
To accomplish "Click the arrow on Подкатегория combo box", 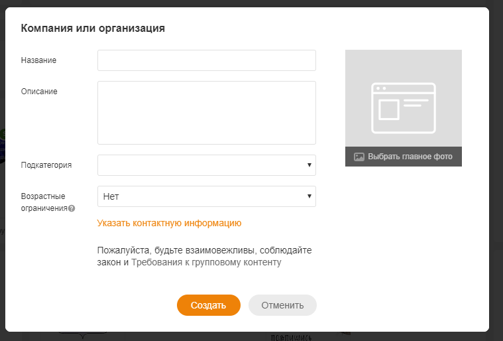I will 309,165.
